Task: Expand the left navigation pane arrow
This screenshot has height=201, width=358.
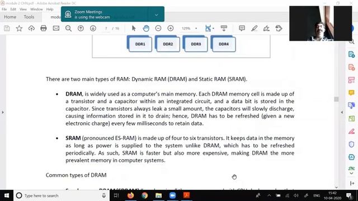Action: [x=3, y=112]
